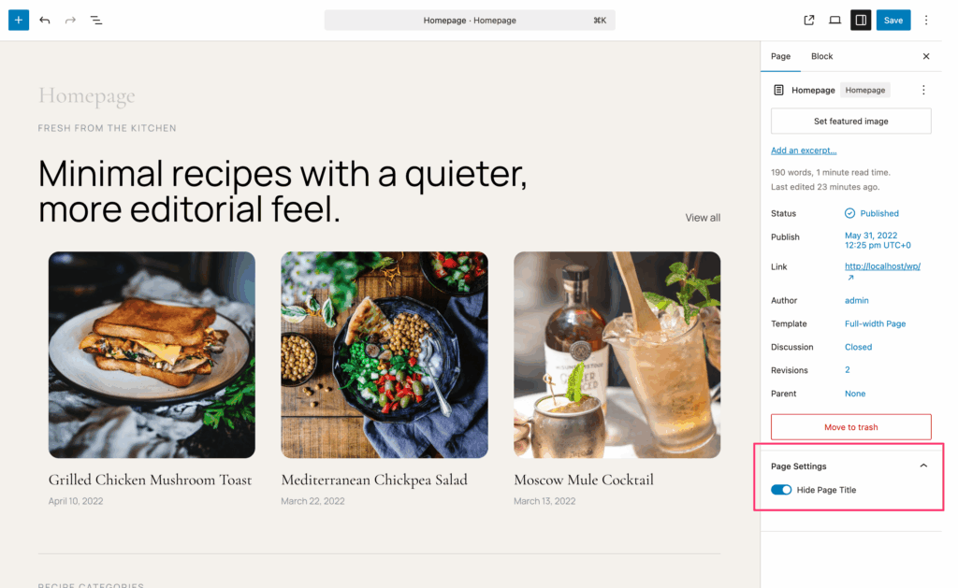Screen dimensions: 958x588
Task: Turn off the Hide Page Title toggle
Action: 781,490
